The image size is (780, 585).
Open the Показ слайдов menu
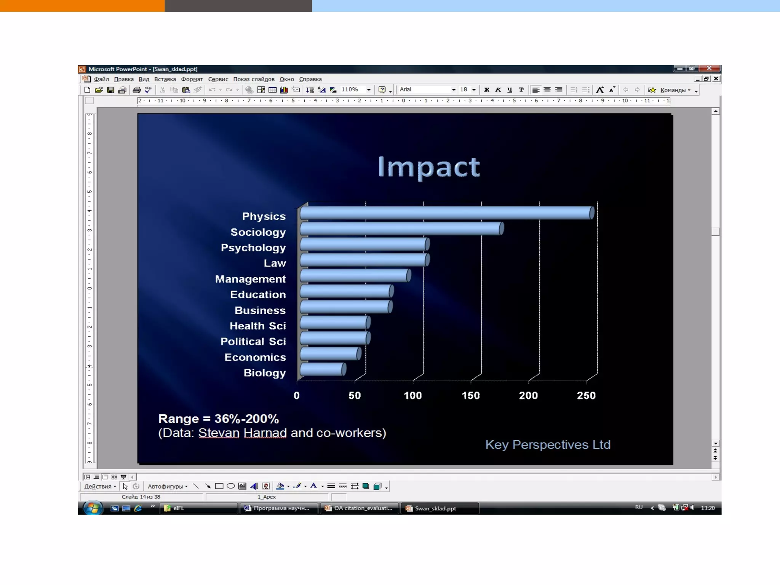point(254,79)
